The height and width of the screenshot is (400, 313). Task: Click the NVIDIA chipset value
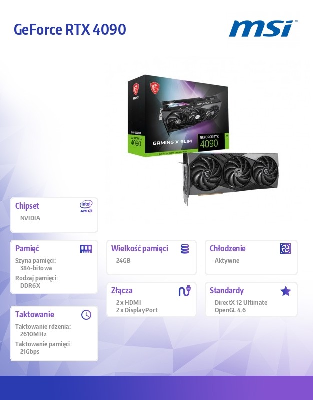30,218
